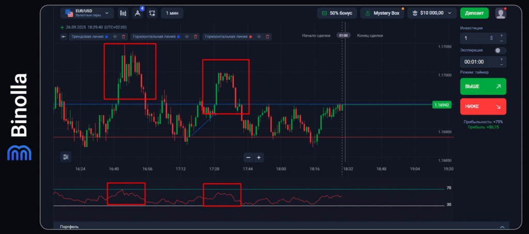Open the 50% бонус offer

336,13
